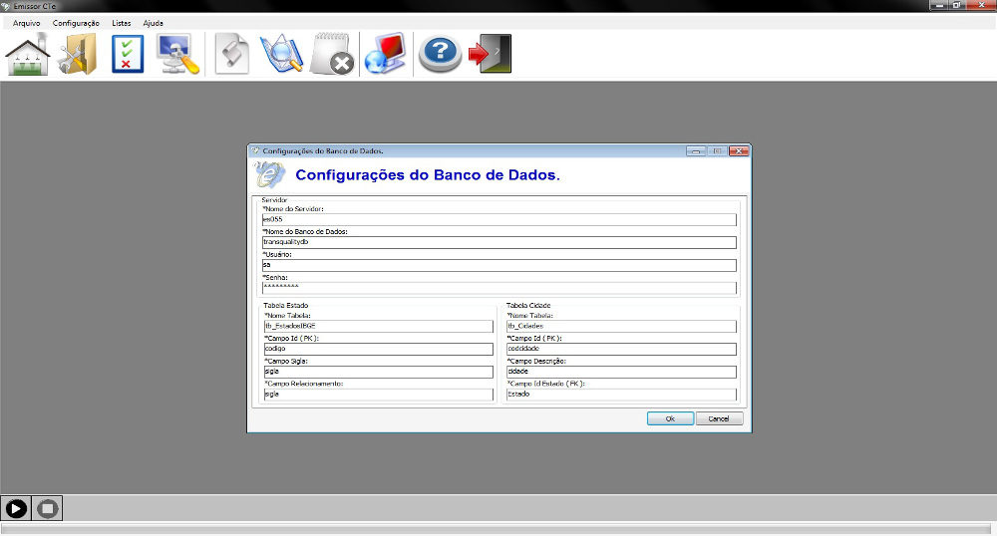
Task: Click the grayed-out scroll document icon
Action: (231, 55)
